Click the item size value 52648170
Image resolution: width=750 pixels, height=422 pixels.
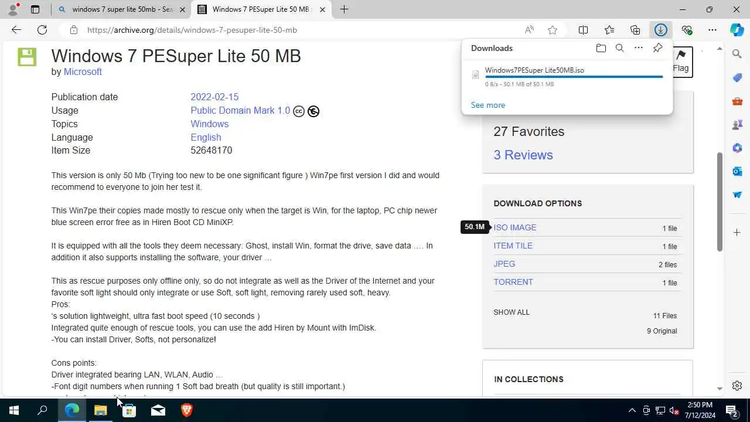point(211,151)
